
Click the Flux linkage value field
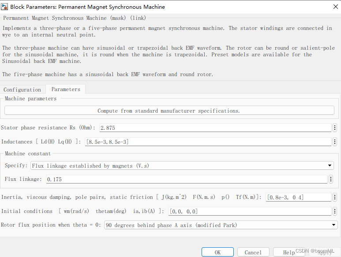click(187, 179)
